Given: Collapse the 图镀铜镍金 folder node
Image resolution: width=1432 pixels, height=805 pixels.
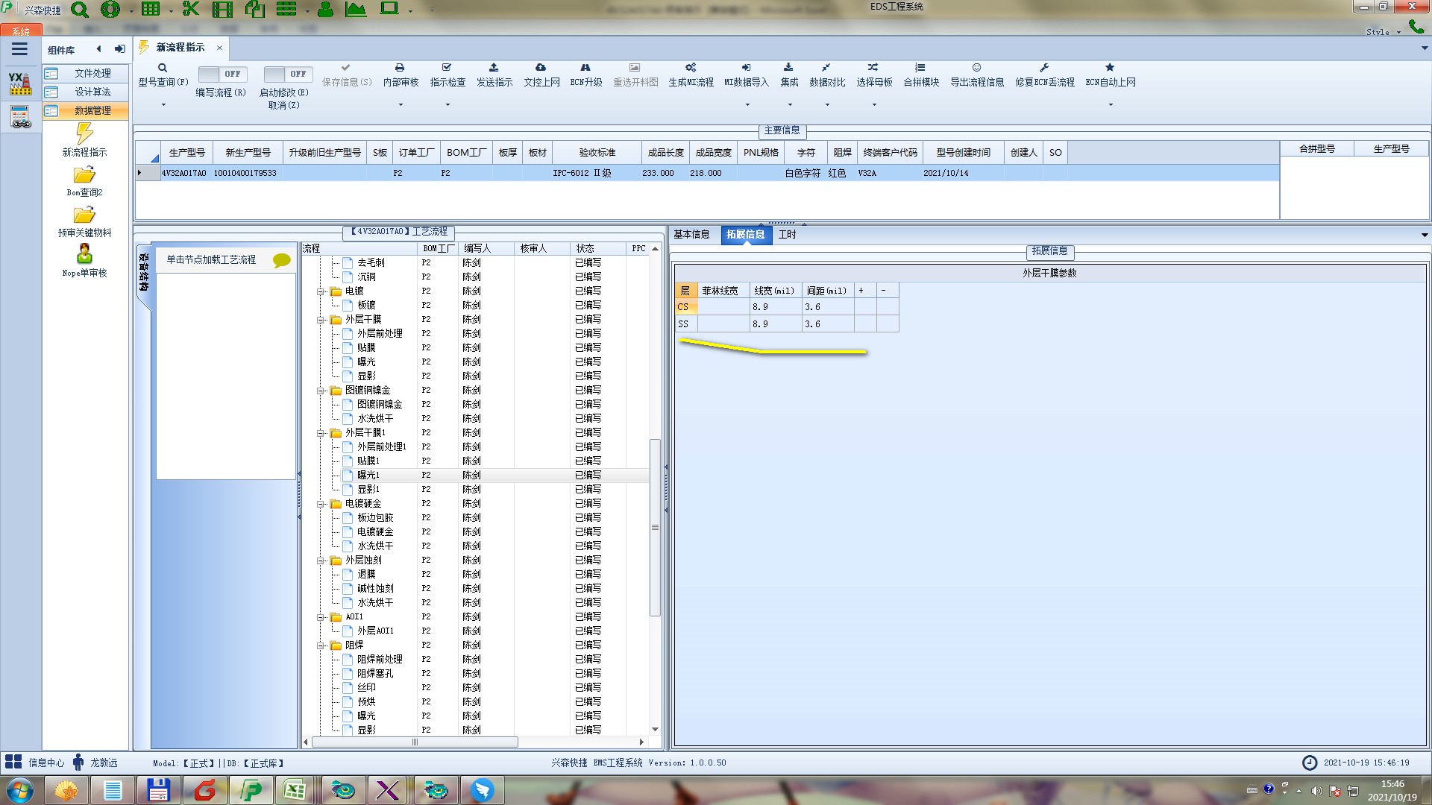Looking at the screenshot, I should [x=321, y=391].
